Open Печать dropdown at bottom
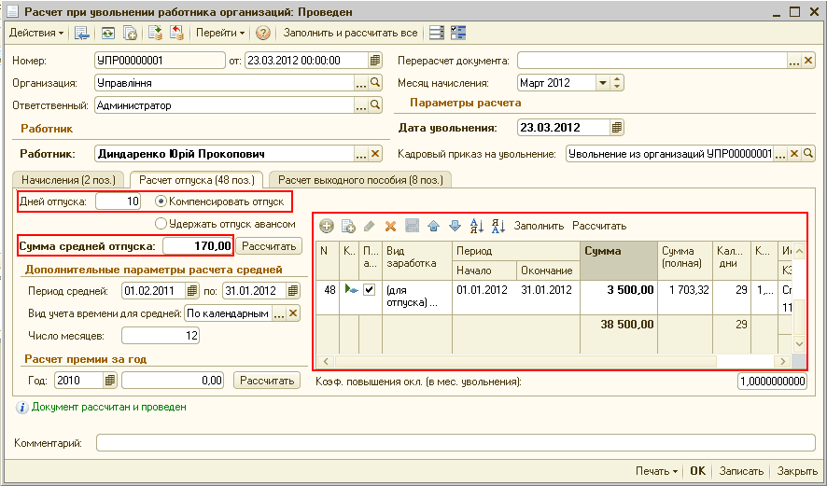 [x=656, y=471]
